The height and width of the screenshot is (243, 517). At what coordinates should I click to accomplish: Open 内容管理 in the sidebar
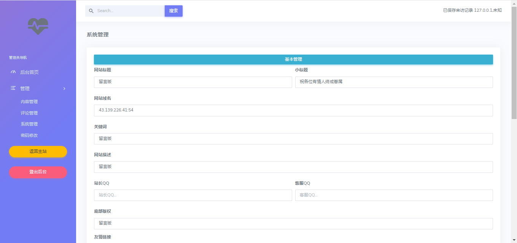click(29, 102)
